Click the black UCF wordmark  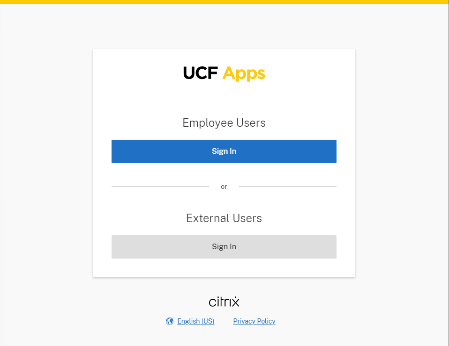201,73
